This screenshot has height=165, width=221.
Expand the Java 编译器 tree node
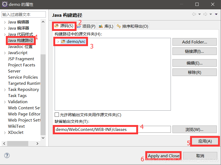tap(5, 29)
